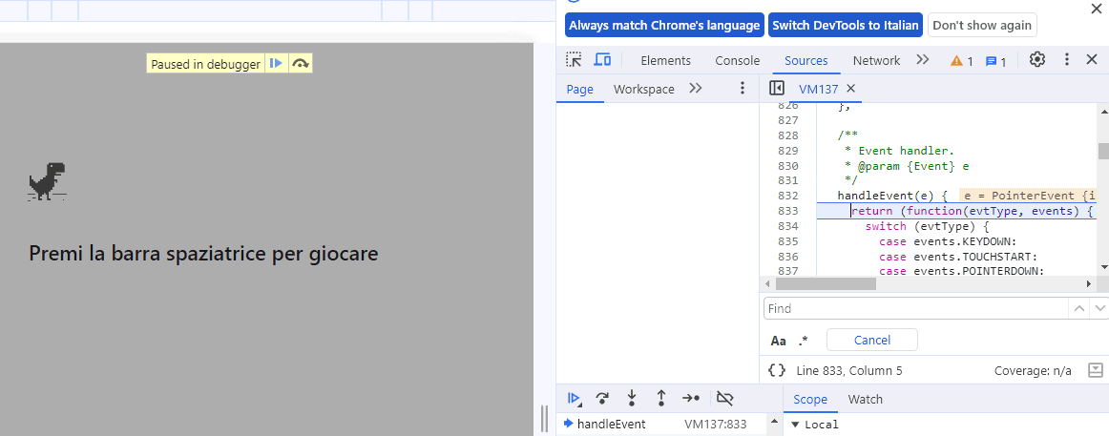Open the DevTools customize three-dot menu
Screen dimensions: 1109x436
[x=1067, y=60]
